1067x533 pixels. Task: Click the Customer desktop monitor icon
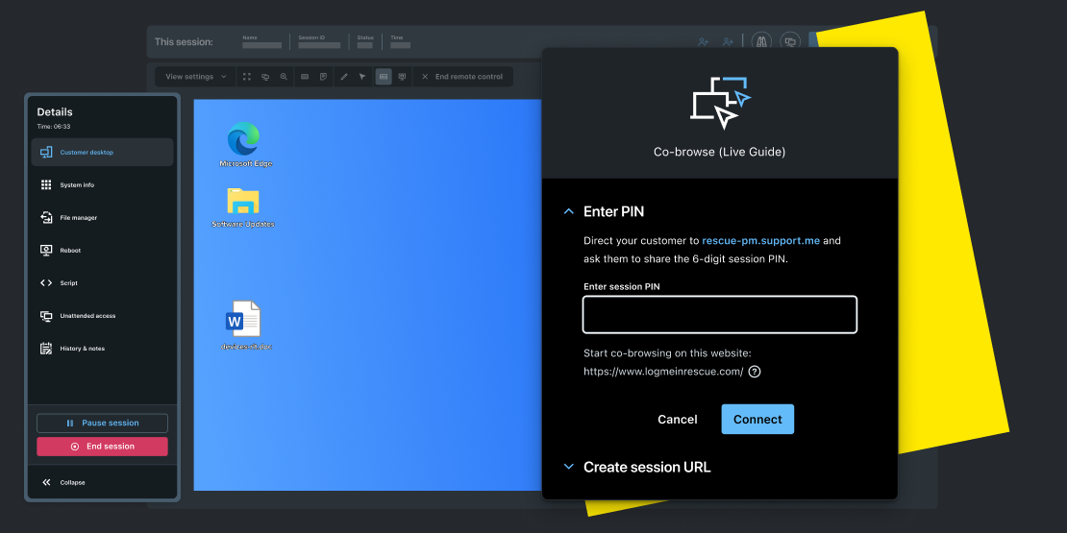46,153
